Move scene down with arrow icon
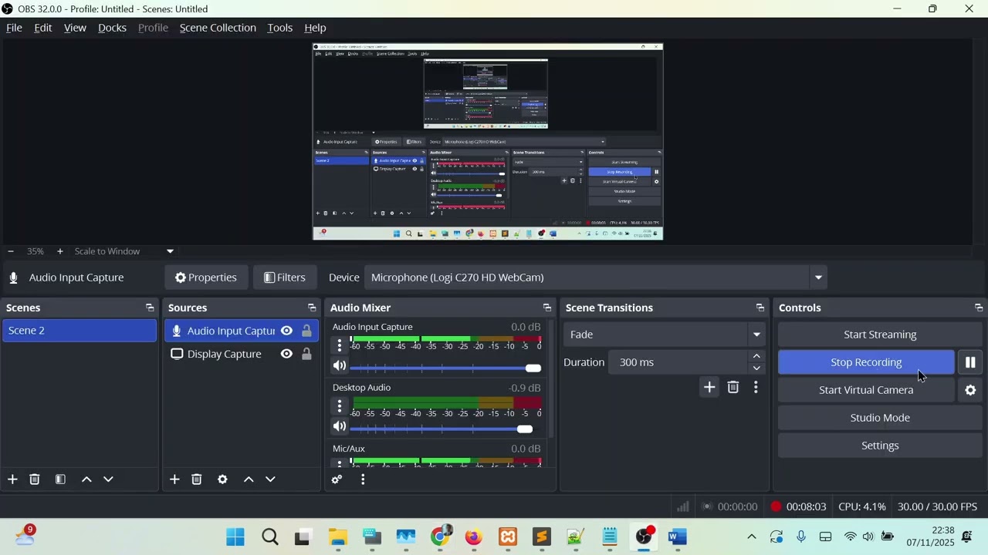988x555 pixels. coord(109,479)
